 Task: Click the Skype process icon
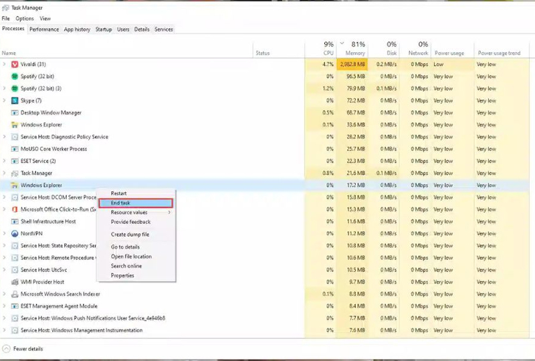[x=15, y=100]
